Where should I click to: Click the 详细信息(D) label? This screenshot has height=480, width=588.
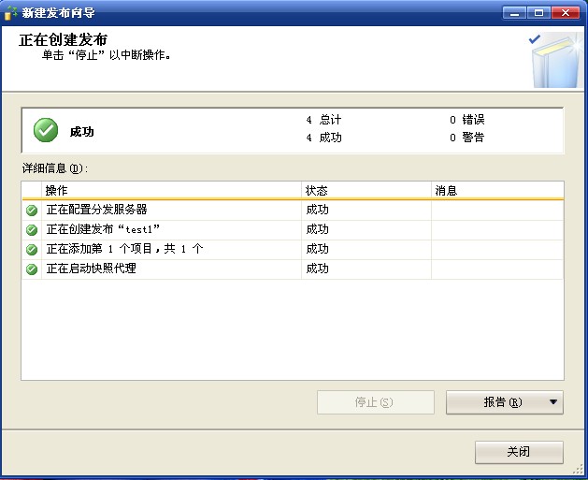click(55, 168)
